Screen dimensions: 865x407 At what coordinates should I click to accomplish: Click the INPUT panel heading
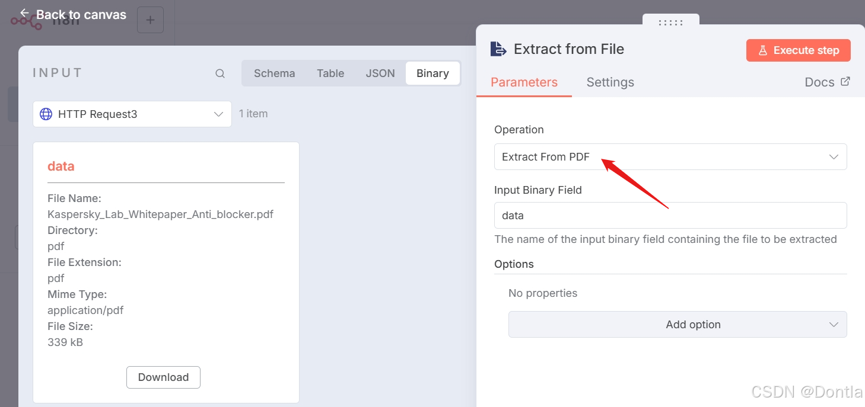coord(58,73)
